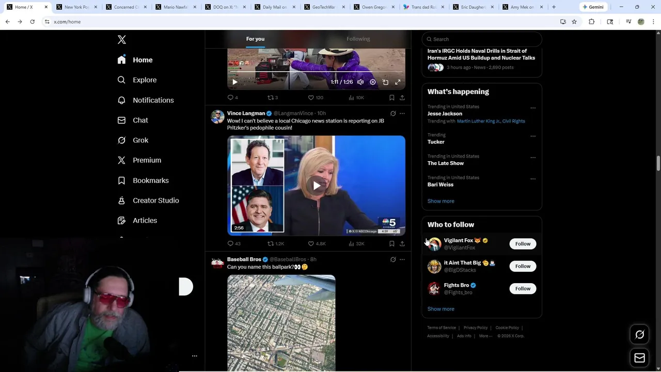
Task: Reply to the top post with 4 replies
Action: coord(232,98)
